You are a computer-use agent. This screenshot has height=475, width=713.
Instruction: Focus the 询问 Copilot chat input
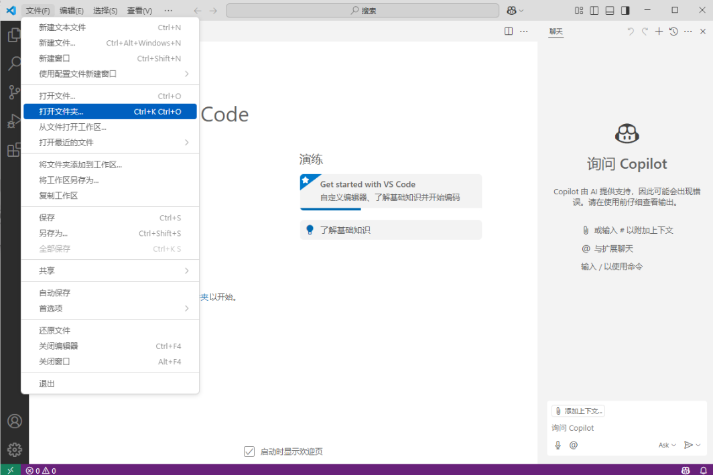627,427
